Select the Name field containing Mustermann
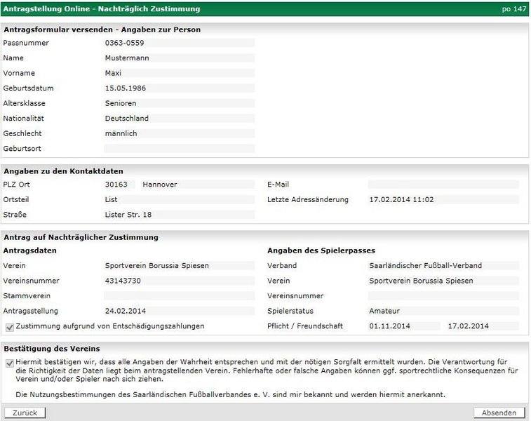 179,58
